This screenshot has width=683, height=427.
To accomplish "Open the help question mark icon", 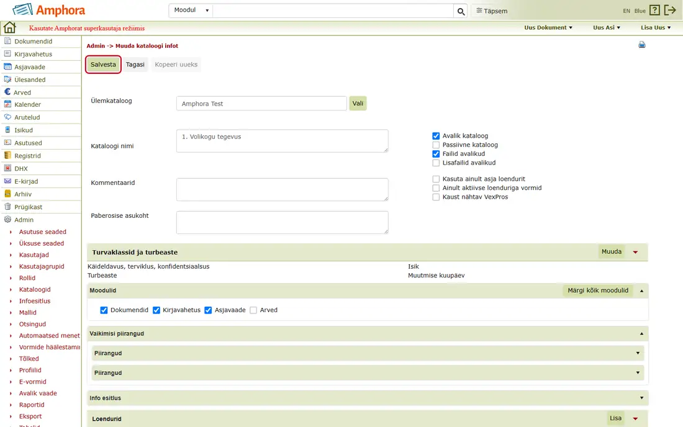I will tap(654, 11).
